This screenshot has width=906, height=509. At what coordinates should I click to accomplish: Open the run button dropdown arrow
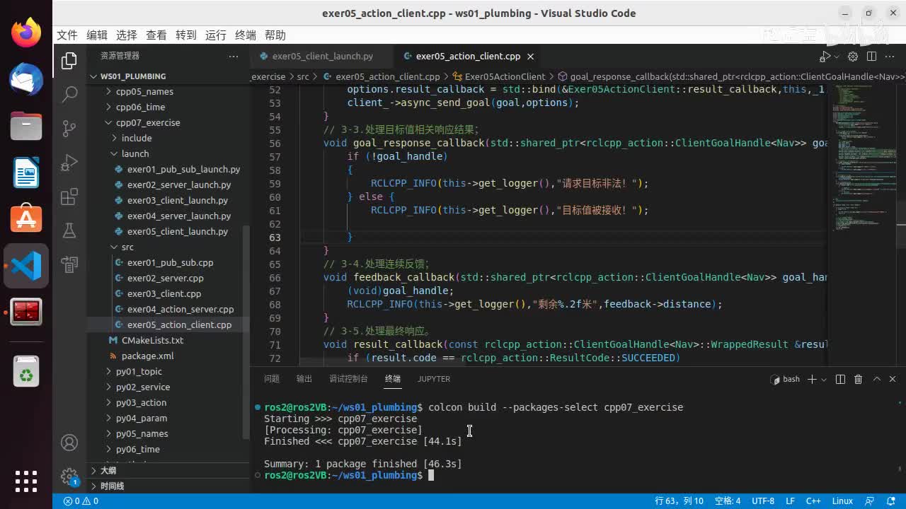pos(836,57)
